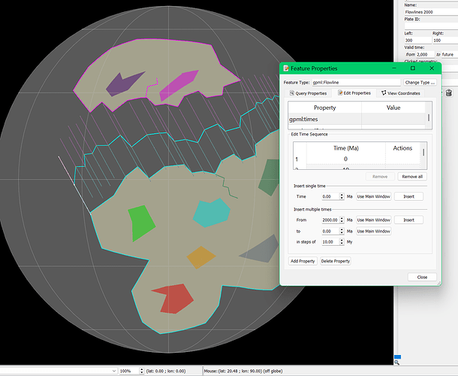The width and height of the screenshot is (458, 376).
Task: Click the Feature Properties title bar icon
Action: pyautogui.click(x=286, y=68)
